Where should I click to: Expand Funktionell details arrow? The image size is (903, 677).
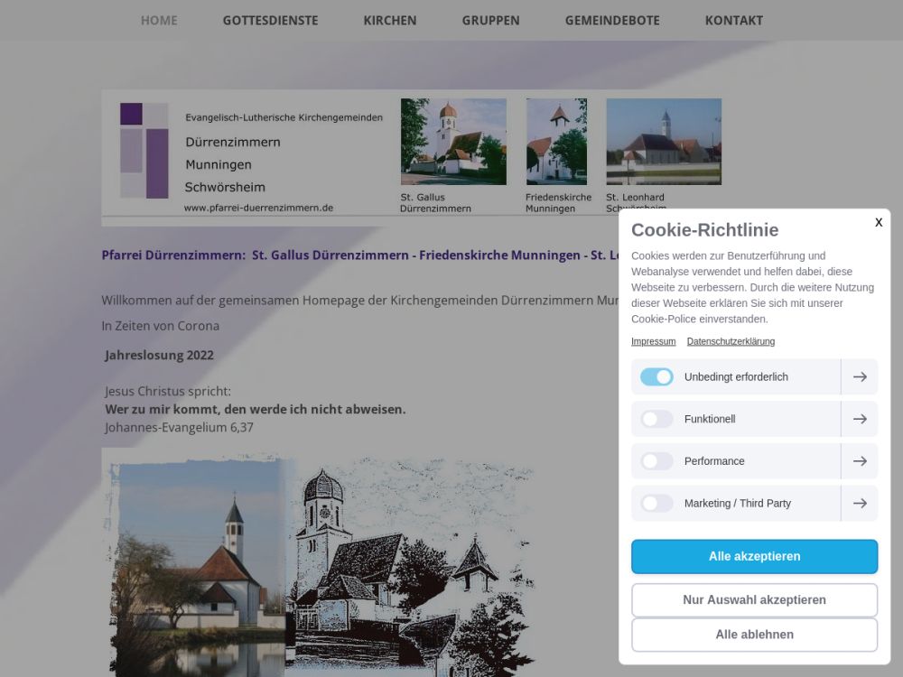tap(860, 419)
